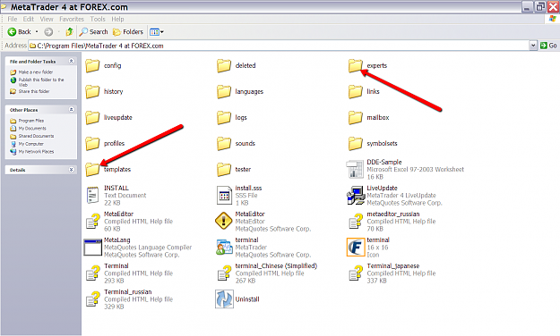Go to Shared Documents link
The width and height of the screenshot is (560, 336).
[32, 137]
